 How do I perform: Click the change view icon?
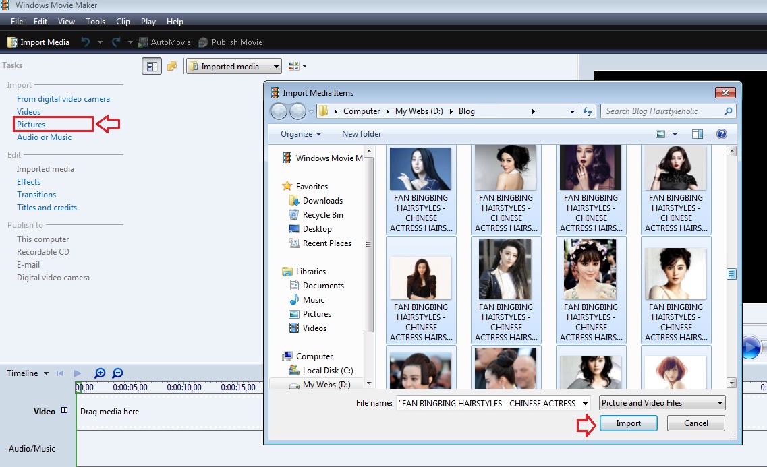click(660, 134)
